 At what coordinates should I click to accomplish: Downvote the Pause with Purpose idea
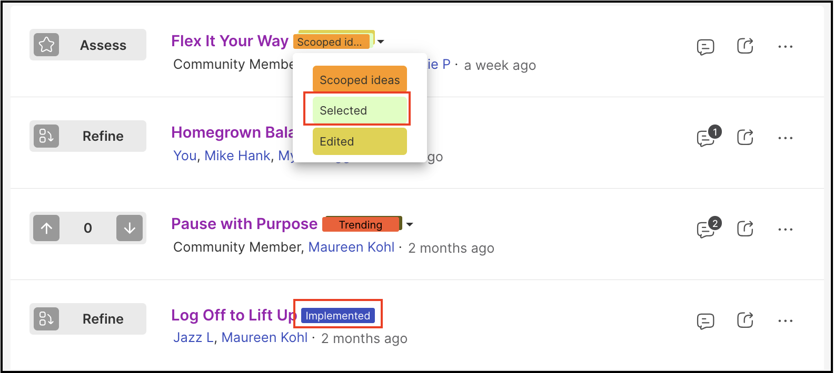point(130,228)
